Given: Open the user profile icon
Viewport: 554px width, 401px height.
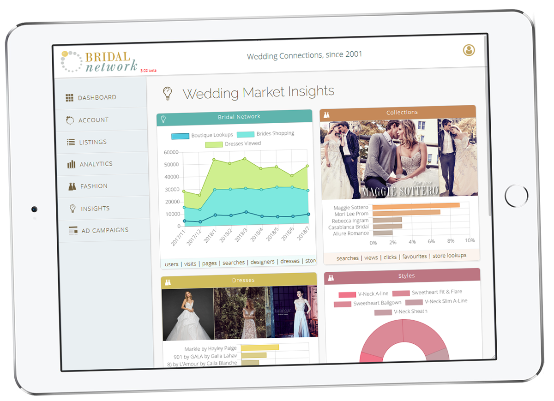Looking at the screenshot, I should (x=469, y=50).
